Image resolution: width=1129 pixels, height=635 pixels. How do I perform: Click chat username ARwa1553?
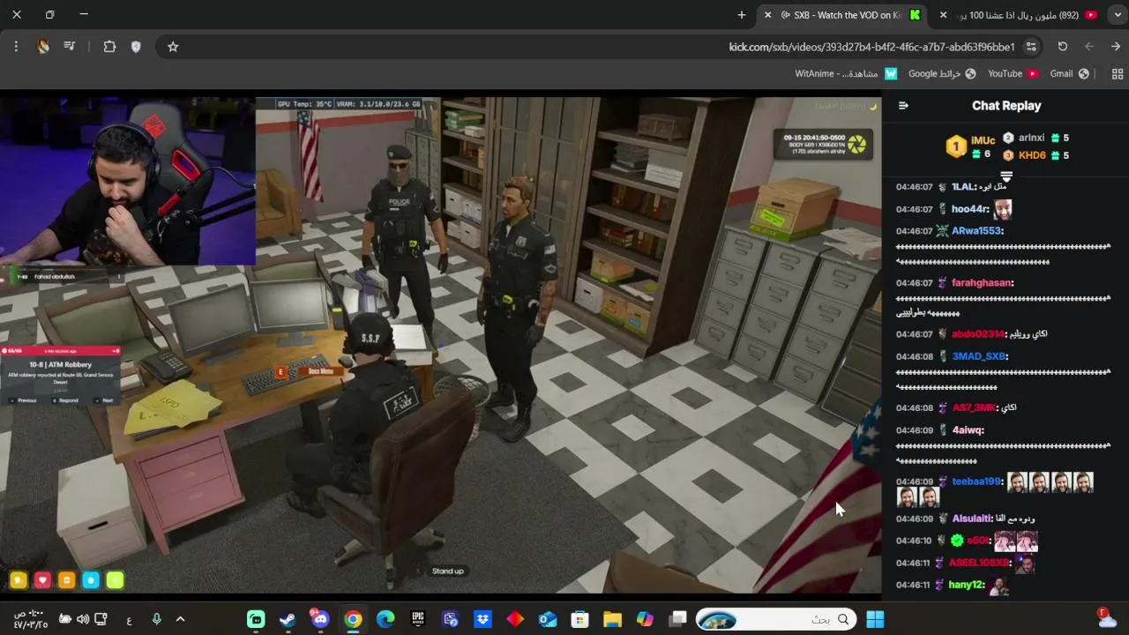976,231
